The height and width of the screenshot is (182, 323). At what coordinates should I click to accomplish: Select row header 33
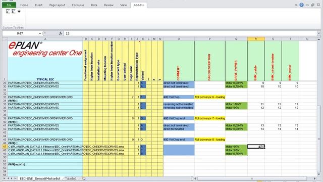[x=5, y=97]
